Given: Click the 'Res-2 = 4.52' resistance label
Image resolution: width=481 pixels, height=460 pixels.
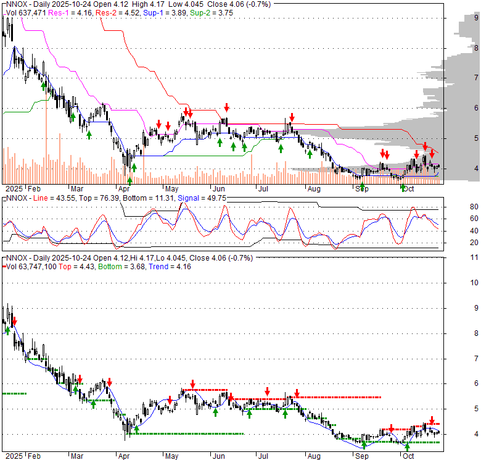Looking at the screenshot, I should pyautogui.click(x=118, y=13).
